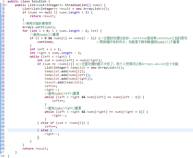Click the 'right--;' on line 30
The image size is (193, 158).
(52, 90)
